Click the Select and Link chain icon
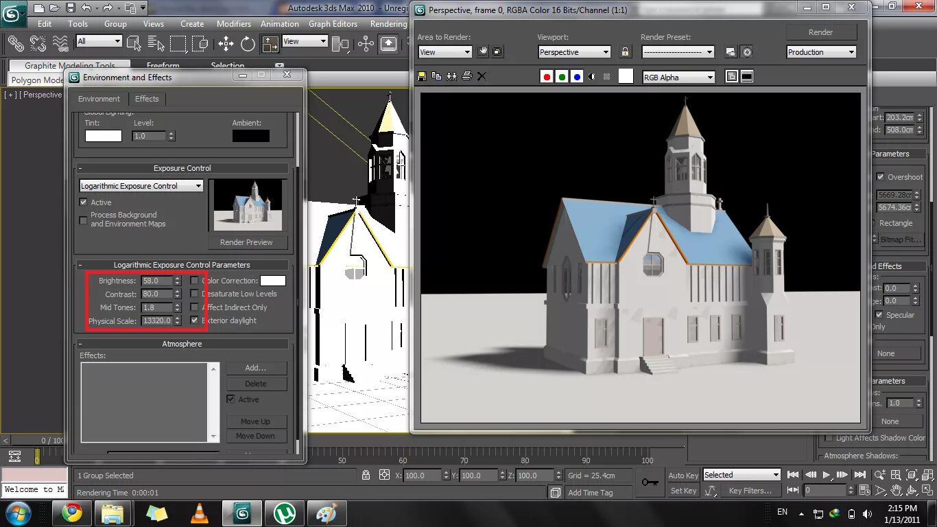937x527 pixels. pos(16,44)
